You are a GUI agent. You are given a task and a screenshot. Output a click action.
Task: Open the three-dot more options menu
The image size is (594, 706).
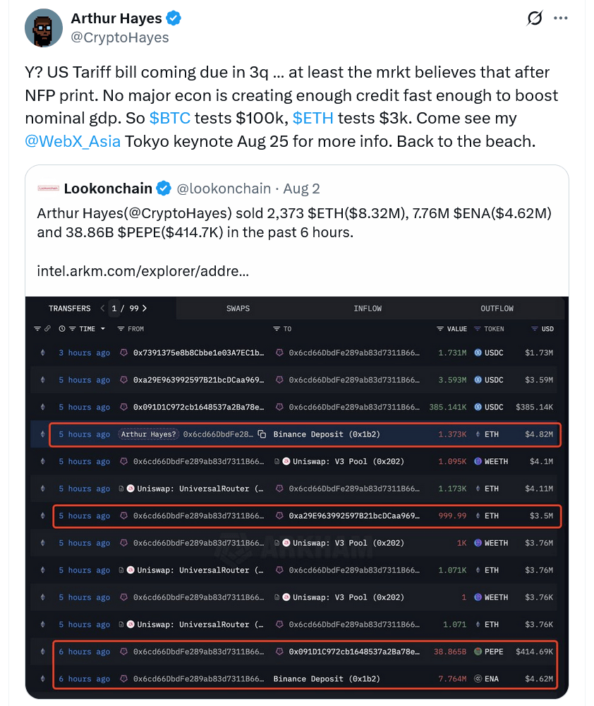click(561, 18)
